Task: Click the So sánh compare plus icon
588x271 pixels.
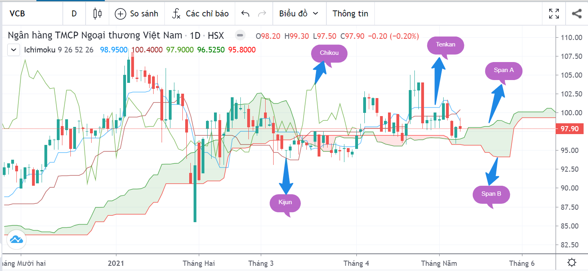Action: pyautogui.click(x=120, y=14)
